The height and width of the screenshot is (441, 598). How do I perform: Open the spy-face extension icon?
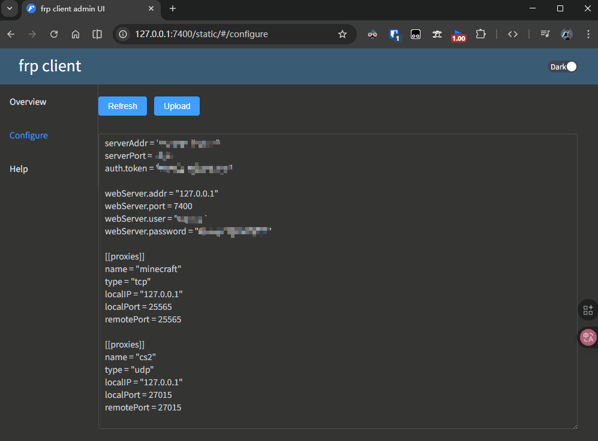(437, 35)
